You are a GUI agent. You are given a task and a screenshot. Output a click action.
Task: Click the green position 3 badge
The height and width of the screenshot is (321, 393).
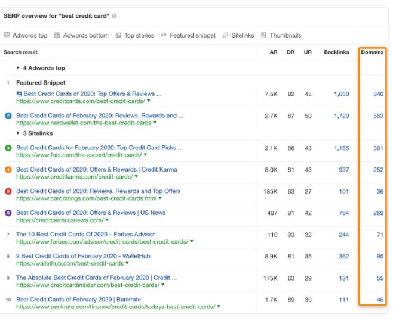[x=8, y=148]
